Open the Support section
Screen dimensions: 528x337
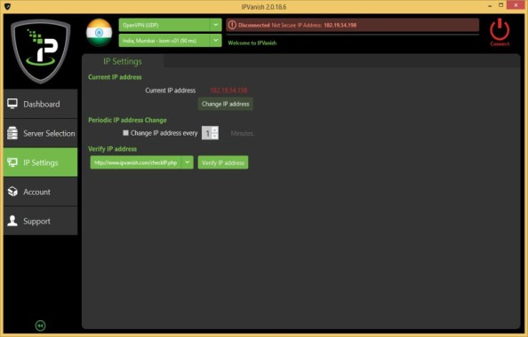pos(40,221)
